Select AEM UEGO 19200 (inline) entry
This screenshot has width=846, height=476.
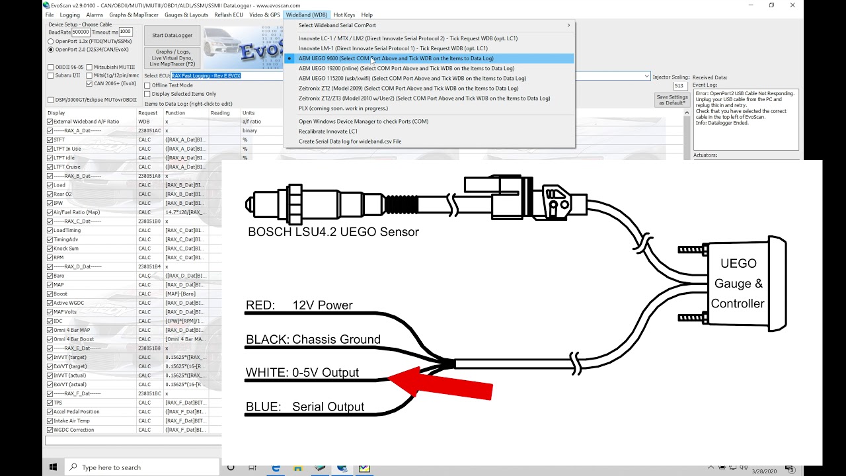tap(429, 68)
